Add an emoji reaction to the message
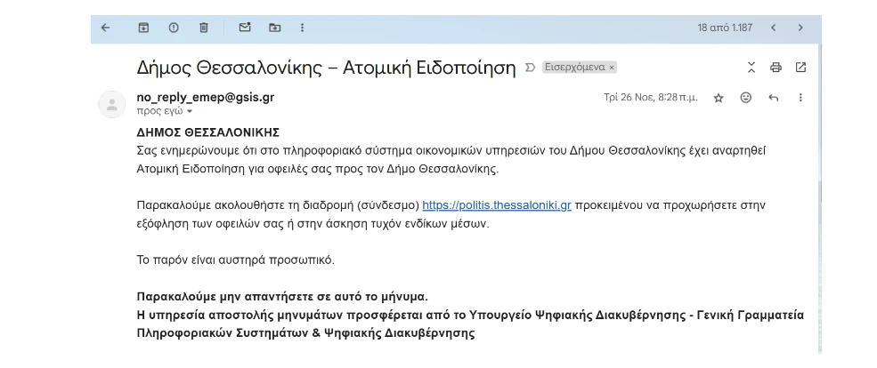 coord(746,97)
